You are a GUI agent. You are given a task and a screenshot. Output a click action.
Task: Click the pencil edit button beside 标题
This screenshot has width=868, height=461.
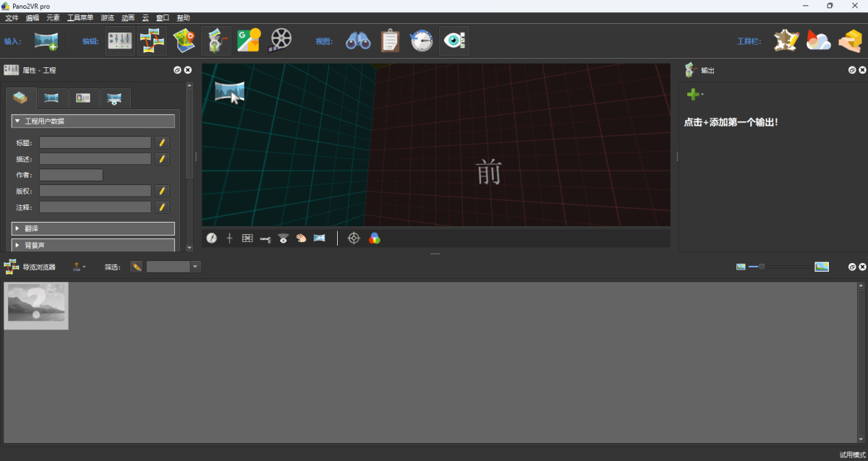pos(163,143)
